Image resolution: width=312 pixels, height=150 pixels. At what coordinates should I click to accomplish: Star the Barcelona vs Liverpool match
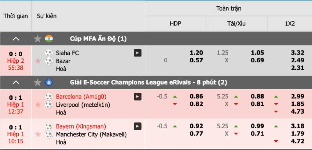pyautogui.click(x=38, y=104)
